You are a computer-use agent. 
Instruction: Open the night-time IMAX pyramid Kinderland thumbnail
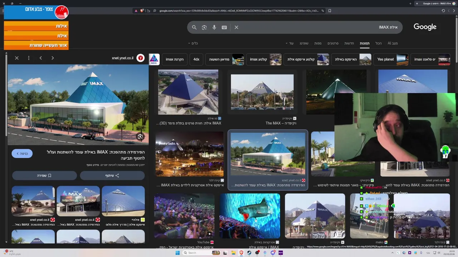(x=189, y=154)
